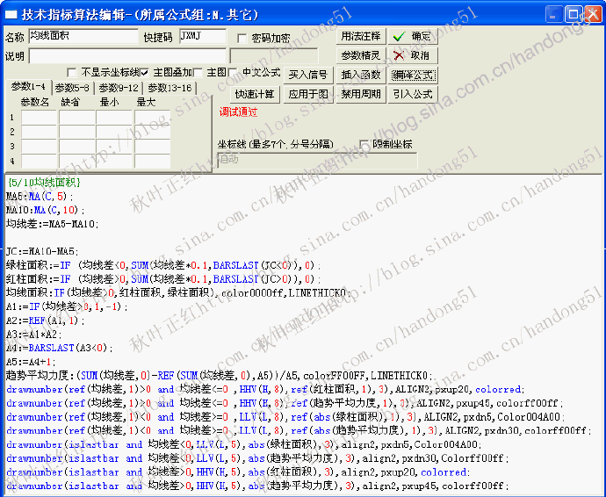Click the code line MA10:MA(C,10);

pos(45,210)
